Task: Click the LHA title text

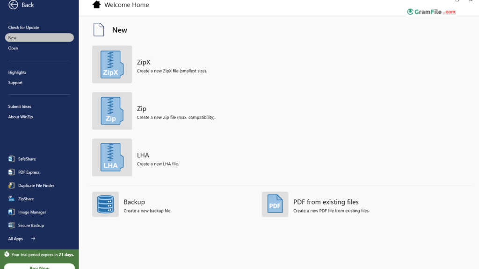Action: click(143, 155)
